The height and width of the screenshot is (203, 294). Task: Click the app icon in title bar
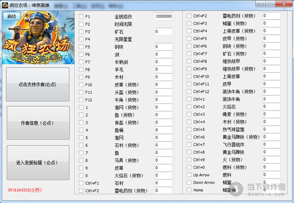pyautogui.click(x=5, y=5)
